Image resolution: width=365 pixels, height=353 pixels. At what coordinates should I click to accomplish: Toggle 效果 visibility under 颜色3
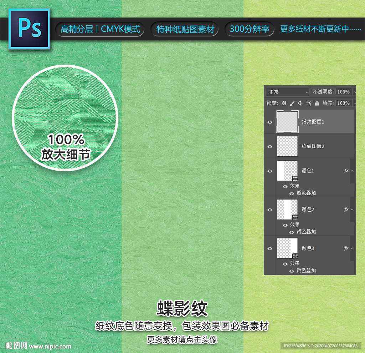tap(285, 264)
